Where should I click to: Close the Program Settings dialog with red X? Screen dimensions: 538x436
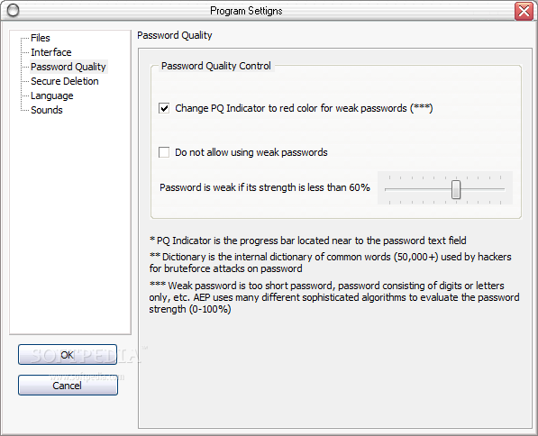524,11
